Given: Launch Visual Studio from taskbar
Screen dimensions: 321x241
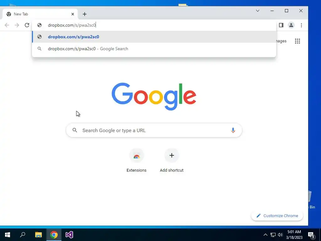Looking at the screenshot, I should coord(69,235).
